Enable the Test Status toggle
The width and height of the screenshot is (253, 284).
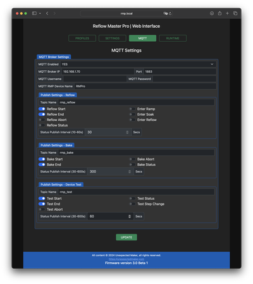click(132, 199)
